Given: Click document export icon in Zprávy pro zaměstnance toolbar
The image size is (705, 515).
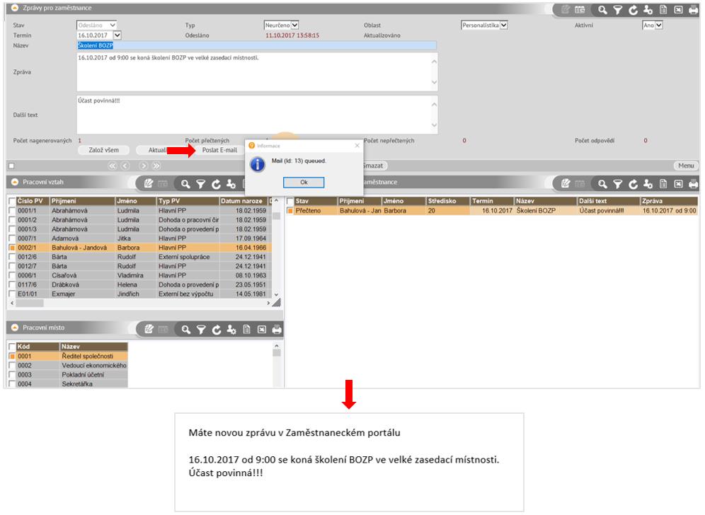Looking at the screenshot, I should point(663,10).
